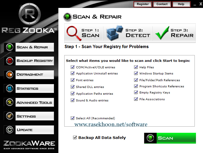
Task: Disable Application Paths entries scanning
Action: [x=72, y=93]
